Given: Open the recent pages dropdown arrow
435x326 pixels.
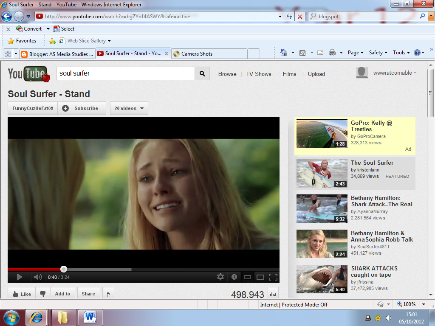Looking at the screenshot, I should click(28, 17).
